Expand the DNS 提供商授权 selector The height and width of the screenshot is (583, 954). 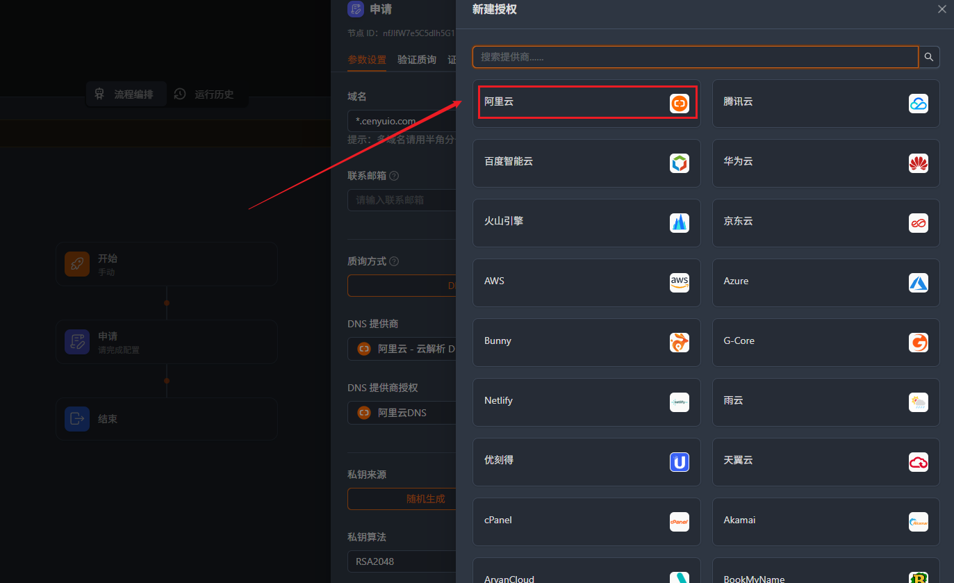click(403, 413)
